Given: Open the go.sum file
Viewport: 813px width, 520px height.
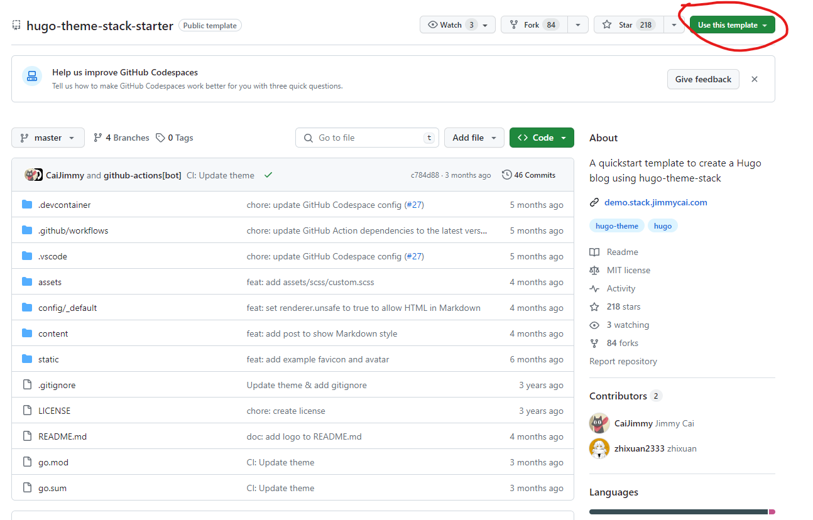Looking at the screenshot, I should 52,488.
